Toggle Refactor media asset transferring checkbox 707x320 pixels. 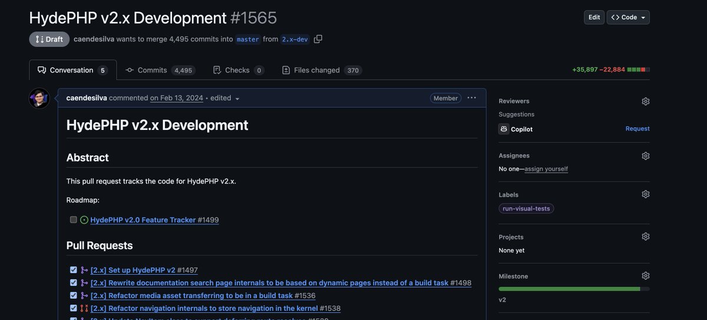click(74, 295)
